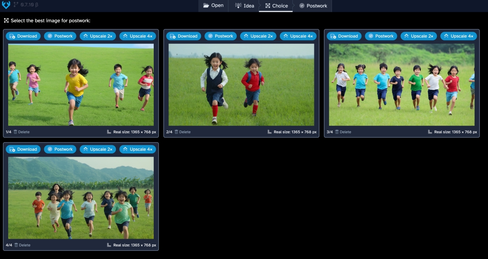The height and width of the screenshot is (259, 488).
Task: Send image 3/4 to Postwork
Action: [x=381, y=36]
